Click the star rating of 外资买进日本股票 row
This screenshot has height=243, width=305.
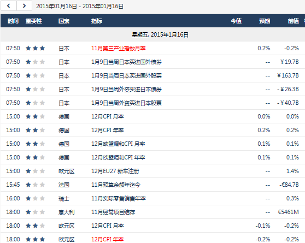(35, 103)
